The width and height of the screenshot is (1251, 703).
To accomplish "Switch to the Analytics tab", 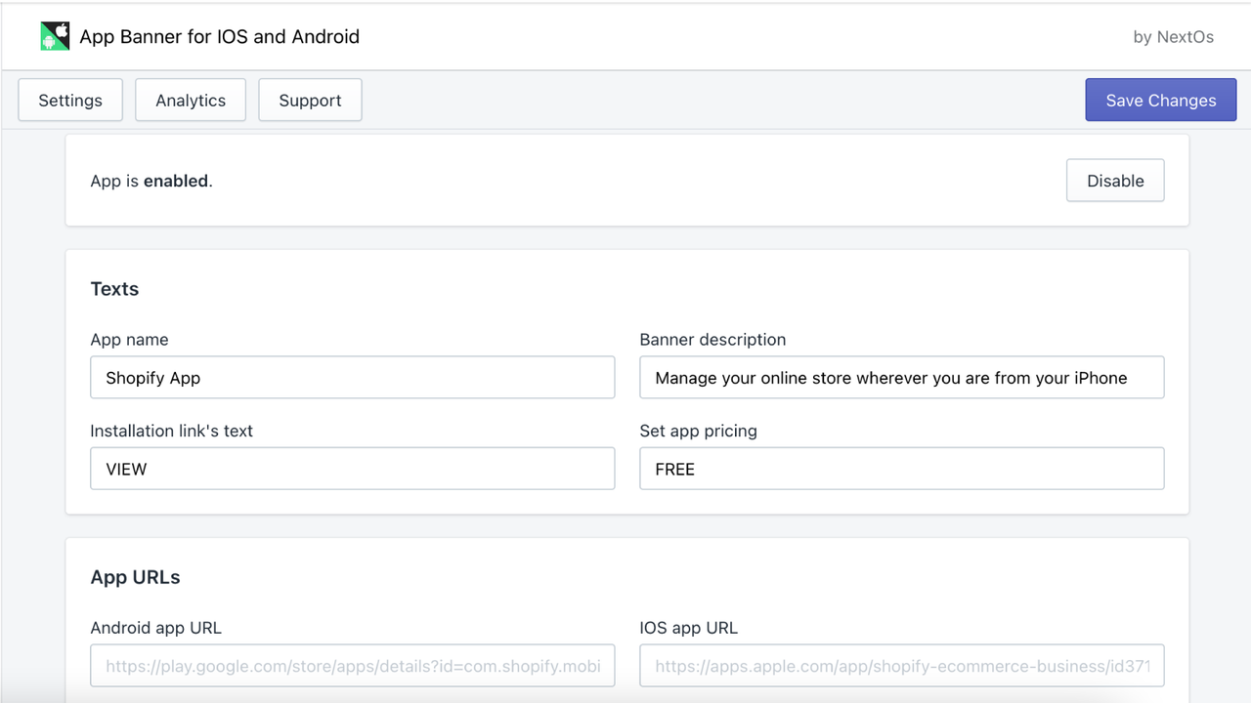I will coord(190,100).
